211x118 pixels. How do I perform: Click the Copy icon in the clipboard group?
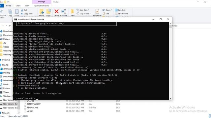[10, 12]
